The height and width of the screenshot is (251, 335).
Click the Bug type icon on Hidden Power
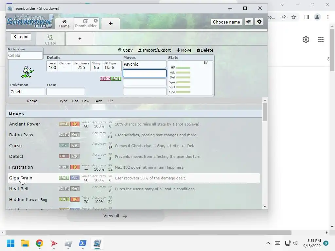coord(64,199)
